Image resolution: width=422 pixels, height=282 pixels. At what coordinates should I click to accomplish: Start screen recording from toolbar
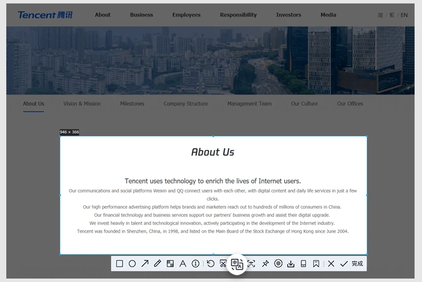[278, 264]
